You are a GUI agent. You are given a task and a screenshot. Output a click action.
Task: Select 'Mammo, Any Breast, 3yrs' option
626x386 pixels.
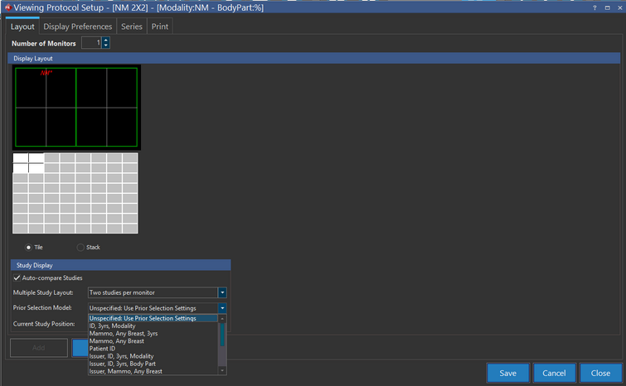[123, 333]
